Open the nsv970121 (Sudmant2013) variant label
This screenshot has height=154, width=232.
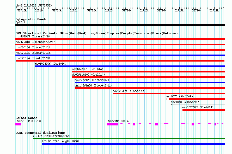tap(34, 53)
